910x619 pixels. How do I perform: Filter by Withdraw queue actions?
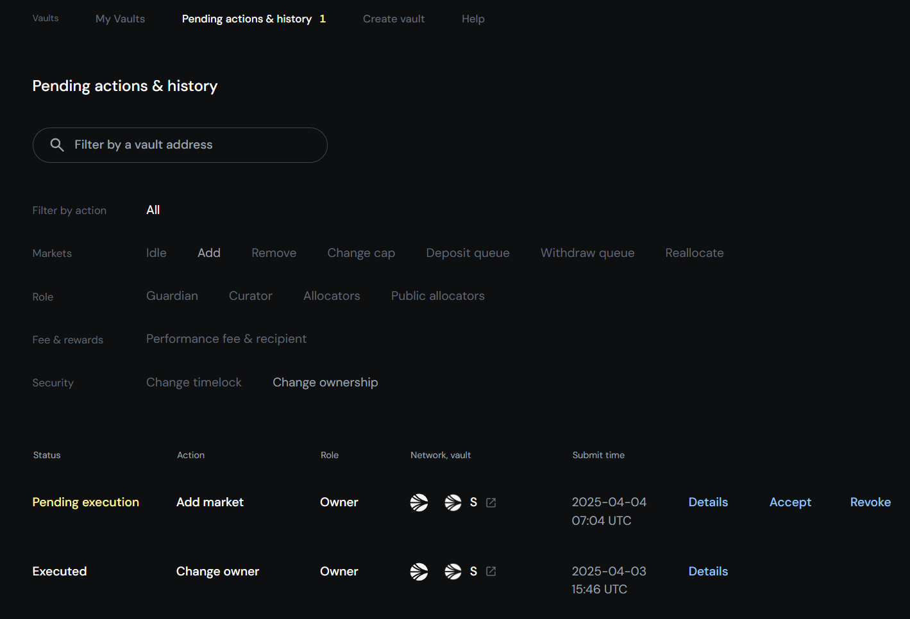pos(587,253)
